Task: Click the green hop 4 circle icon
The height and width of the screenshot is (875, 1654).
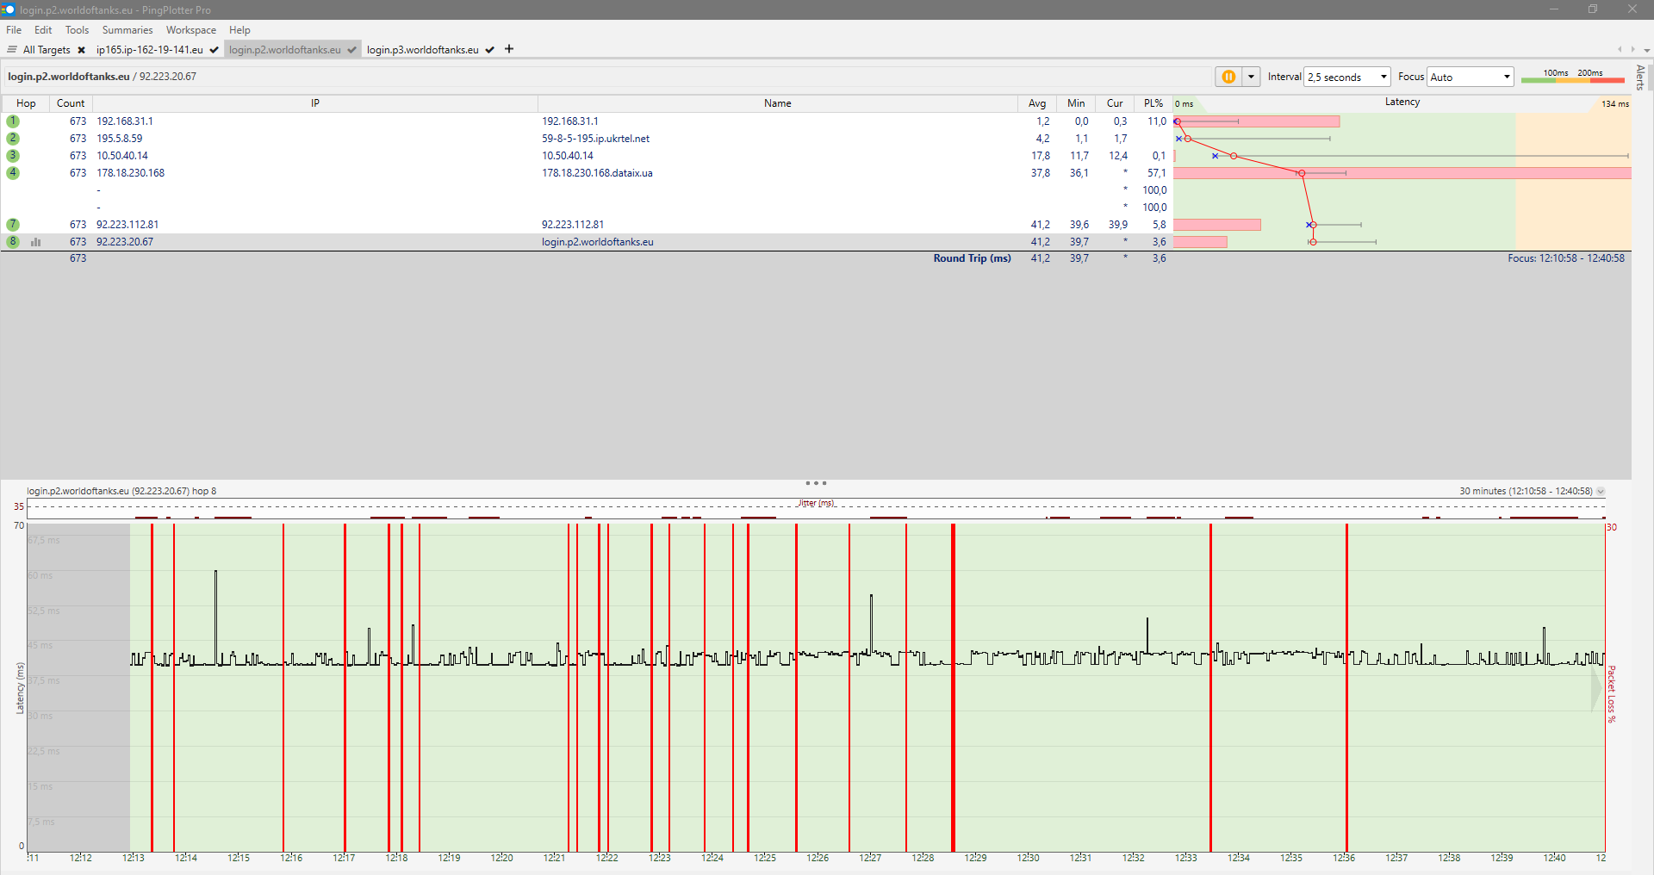Action: pos(13,173)
